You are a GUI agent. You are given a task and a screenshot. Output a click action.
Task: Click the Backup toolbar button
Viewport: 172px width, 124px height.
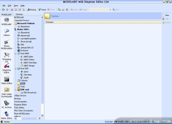(x=32, y=10)
